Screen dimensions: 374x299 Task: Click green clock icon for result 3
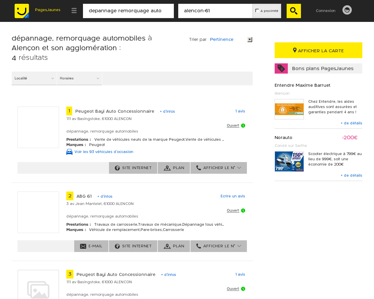pyautogui.click(x=243, y=289)
